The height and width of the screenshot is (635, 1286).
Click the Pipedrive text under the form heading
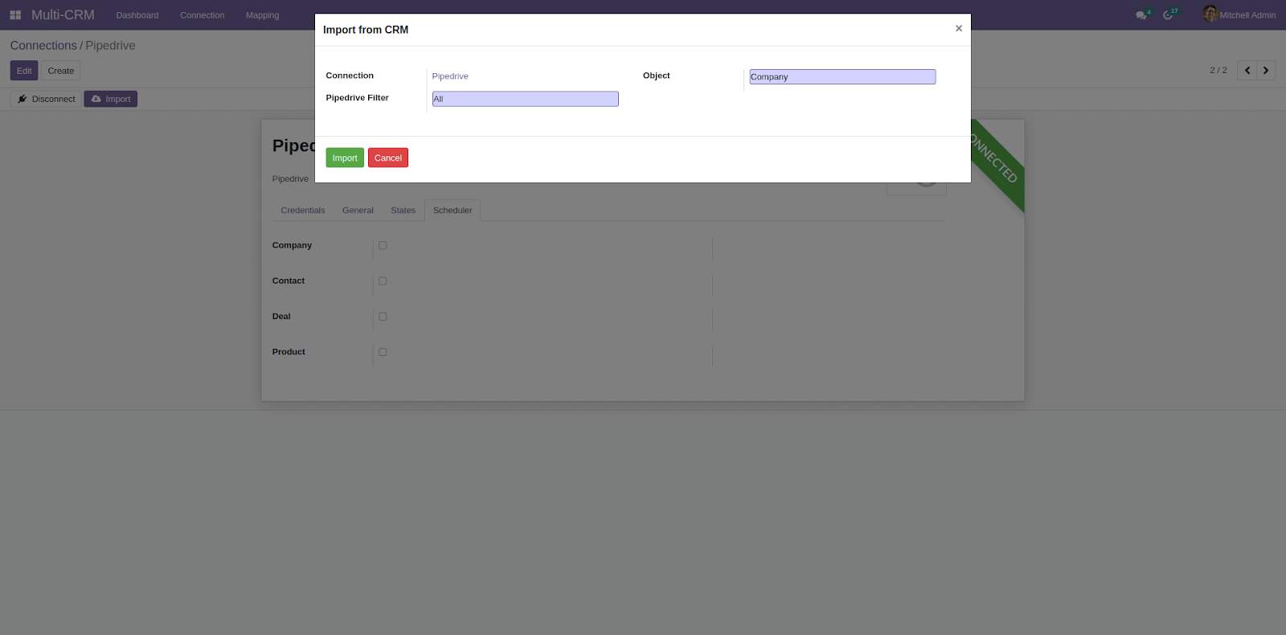click(x=290, y=179)
